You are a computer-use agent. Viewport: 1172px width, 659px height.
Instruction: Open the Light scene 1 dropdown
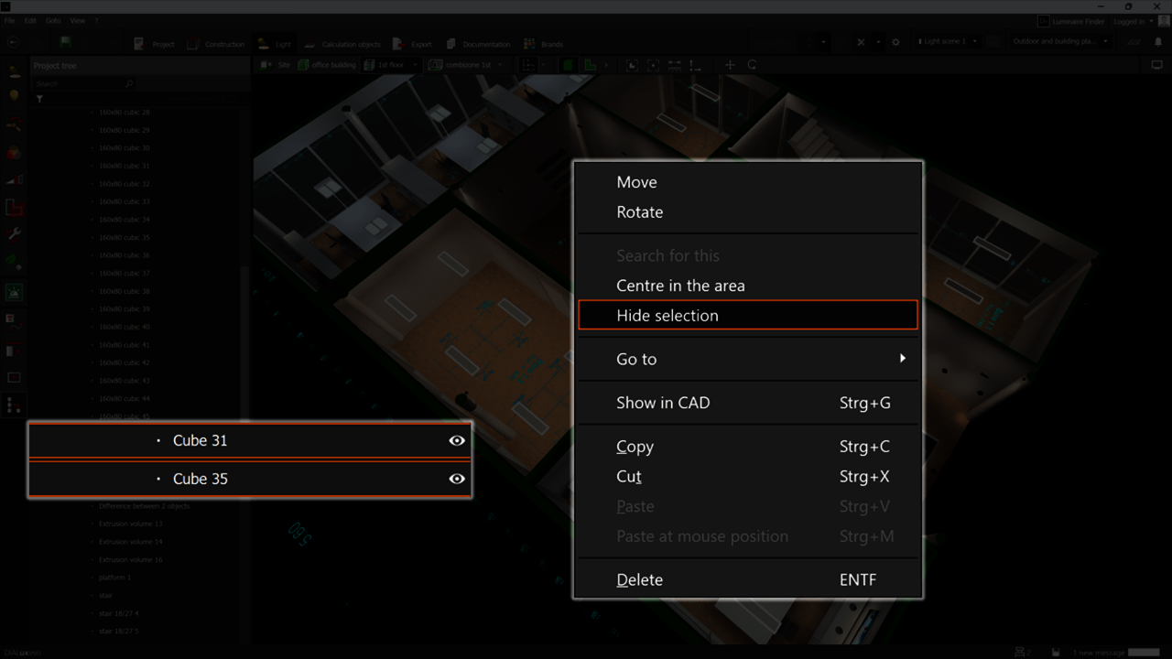pyautogui.click(x=950, y=41)
